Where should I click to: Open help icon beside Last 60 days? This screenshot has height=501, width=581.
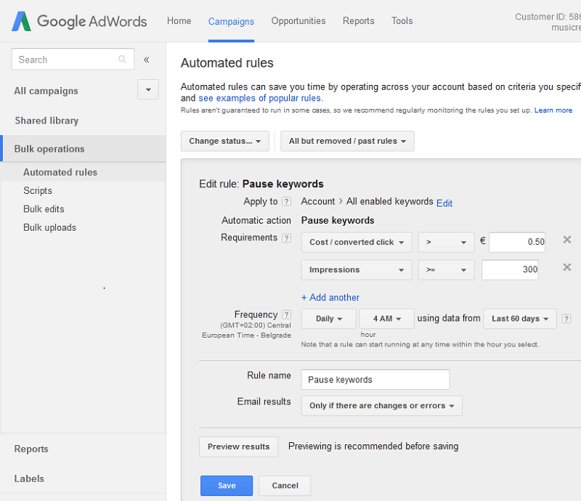point(566,319)
